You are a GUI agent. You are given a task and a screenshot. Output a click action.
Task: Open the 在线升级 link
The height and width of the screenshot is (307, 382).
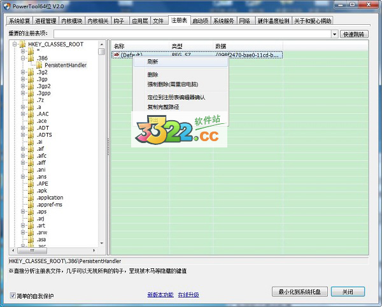point(188,295)
